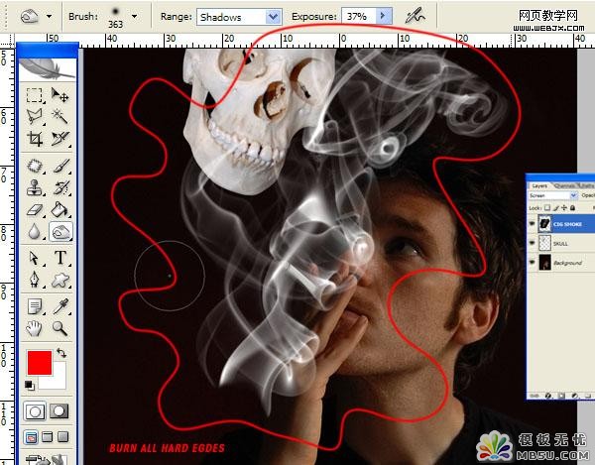Toggle lock transparent pixels
Image resolution: width=595 pixels, height=465 pixels.
point(546,208)
